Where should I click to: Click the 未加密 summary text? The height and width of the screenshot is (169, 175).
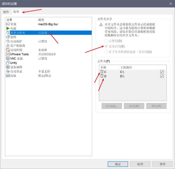tap(43, 50)
